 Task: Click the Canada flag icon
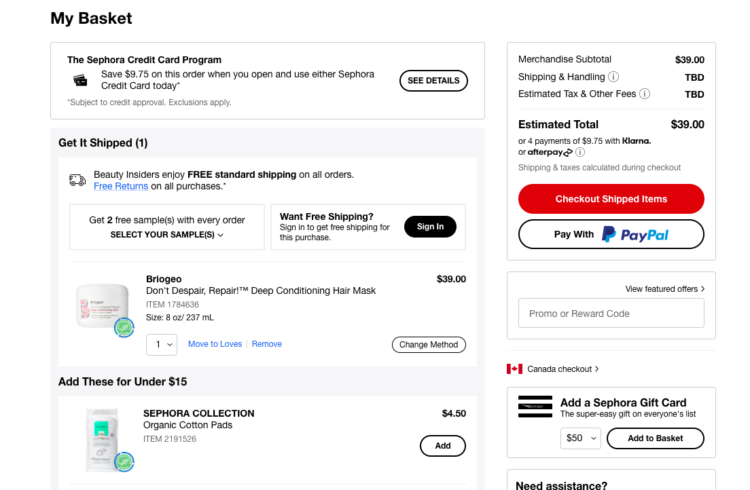coord(514,369)
